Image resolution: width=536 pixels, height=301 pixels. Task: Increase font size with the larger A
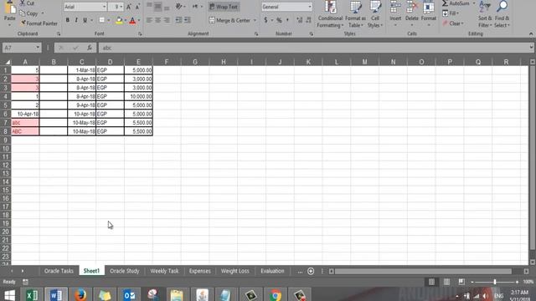tap(129, 7)
